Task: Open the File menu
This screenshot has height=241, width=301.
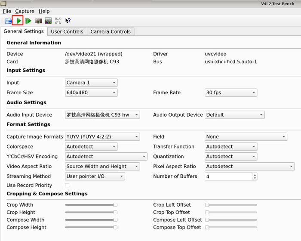Action: (x=7, y=11)
